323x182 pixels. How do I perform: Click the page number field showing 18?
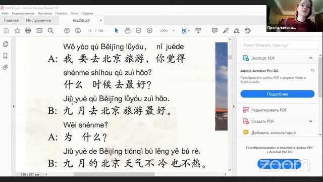90,31
